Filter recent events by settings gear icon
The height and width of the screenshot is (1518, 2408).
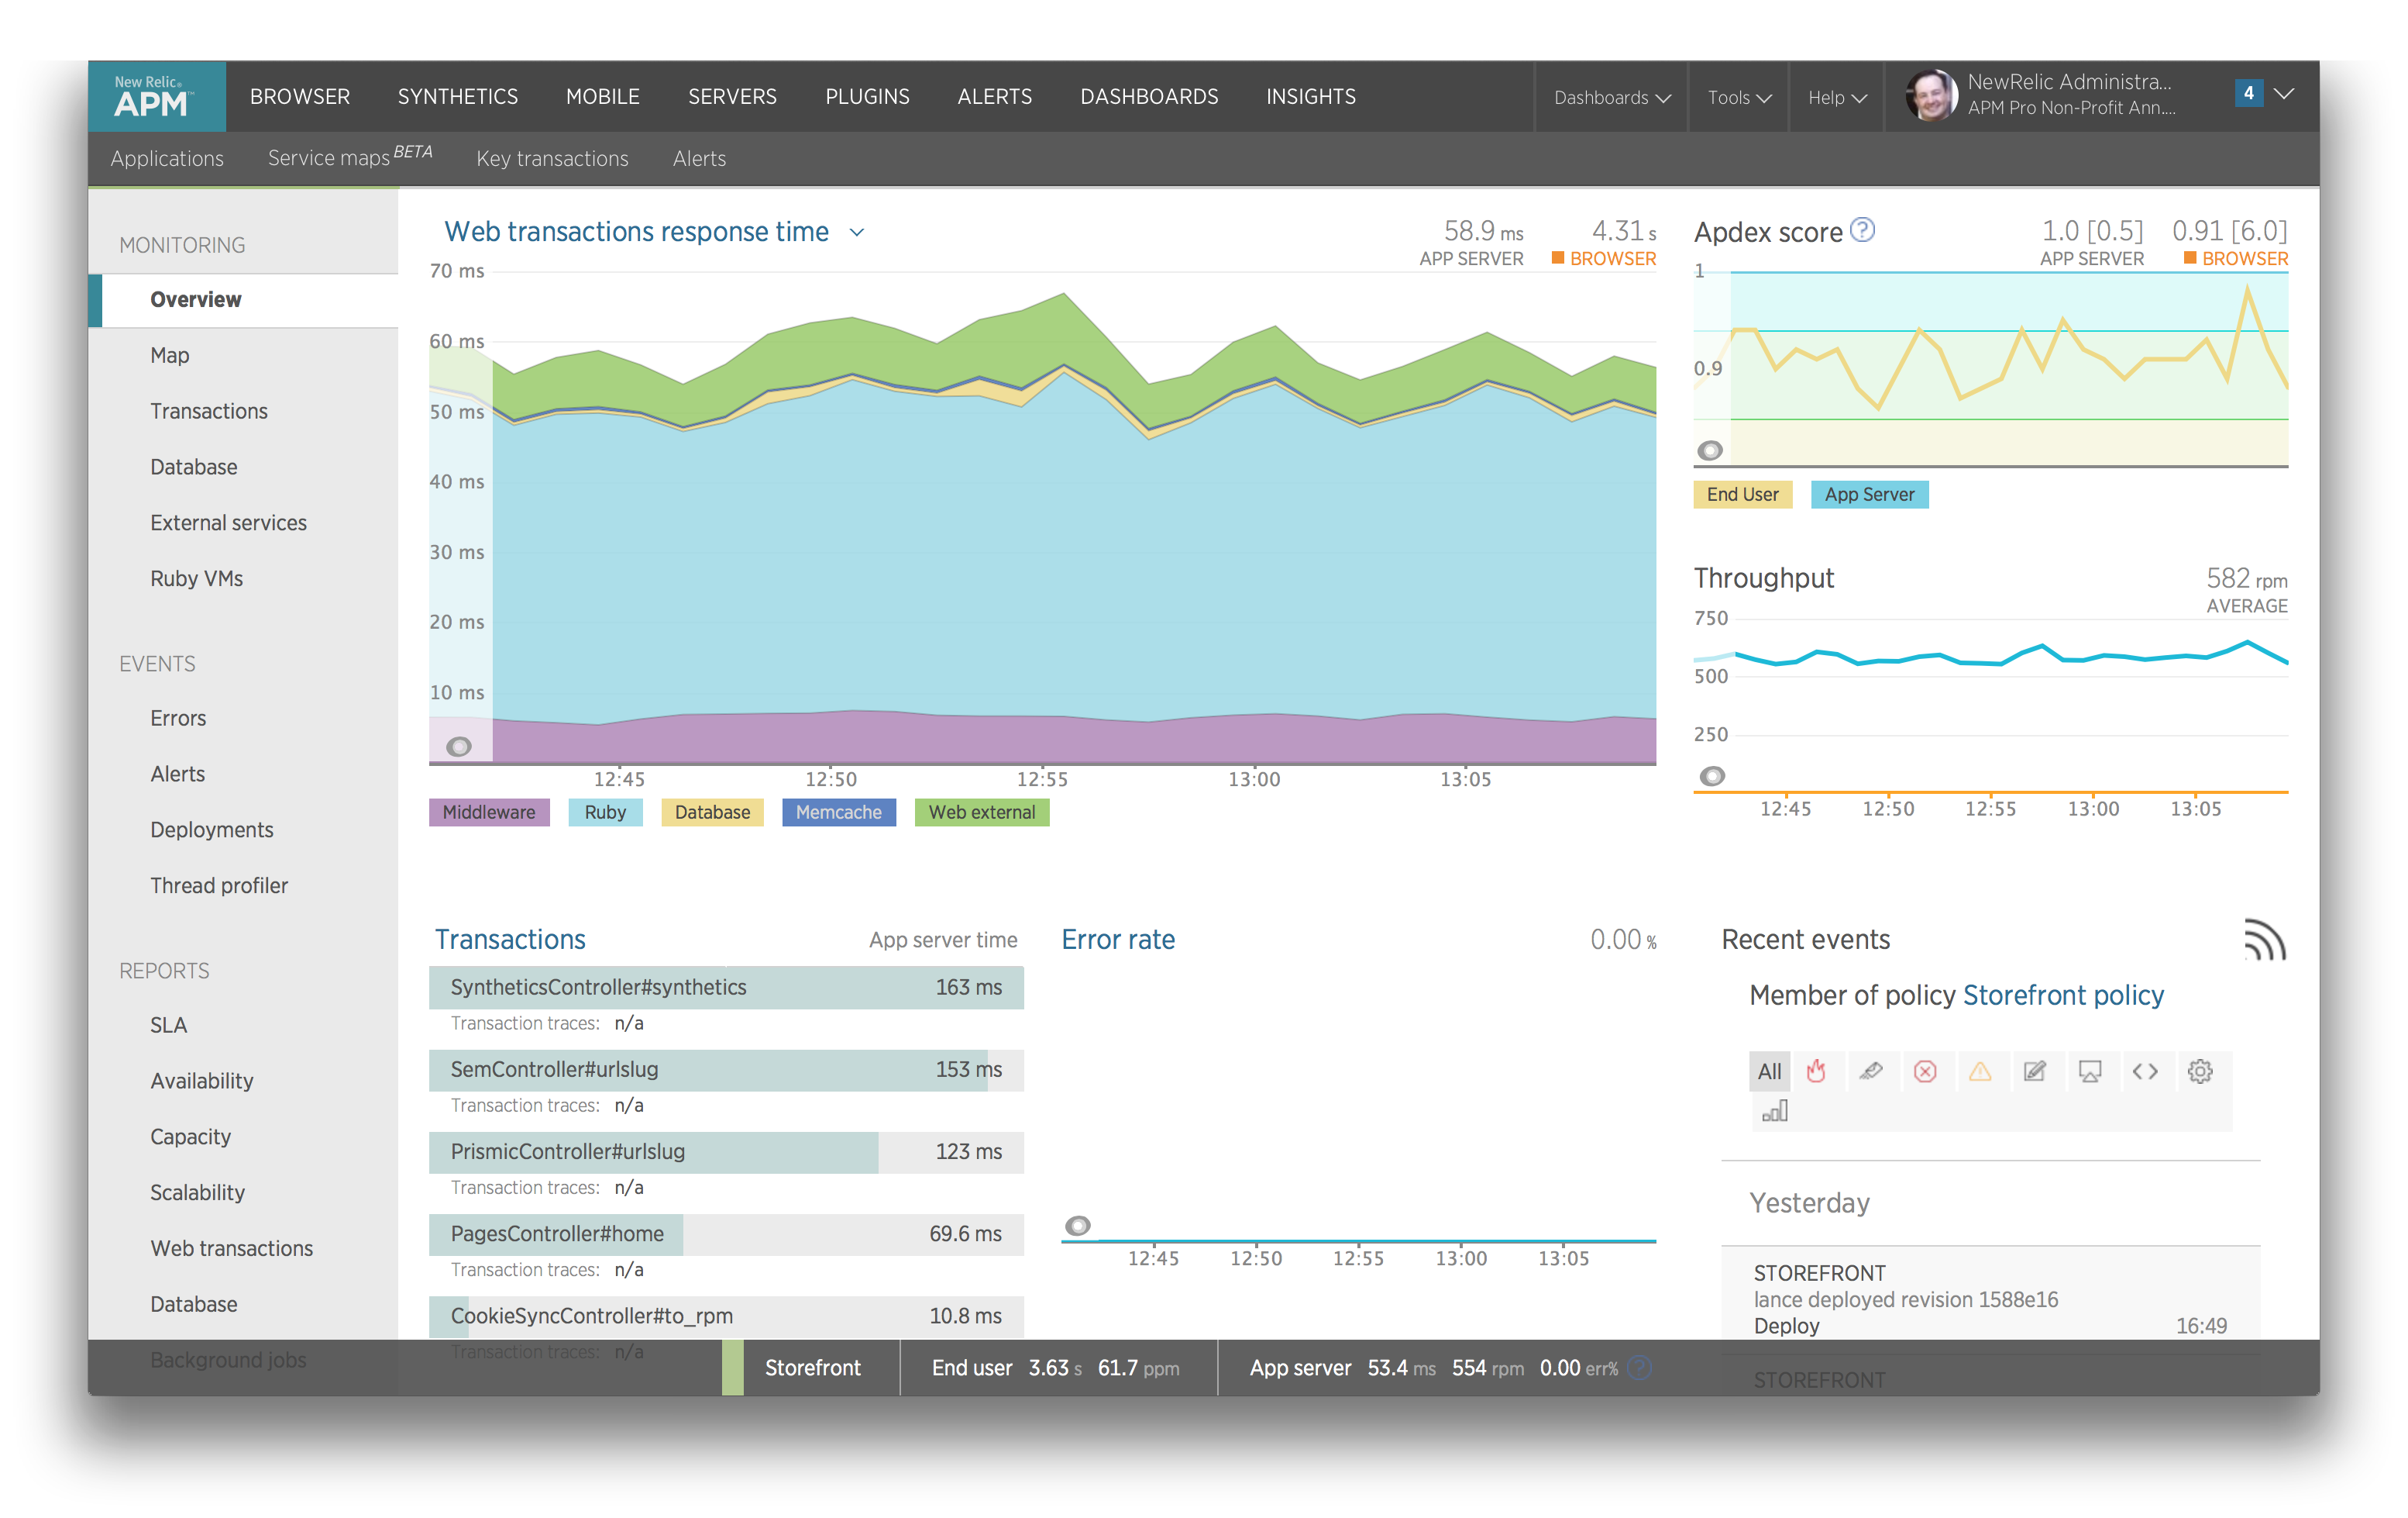[x=2200, y=1071]
